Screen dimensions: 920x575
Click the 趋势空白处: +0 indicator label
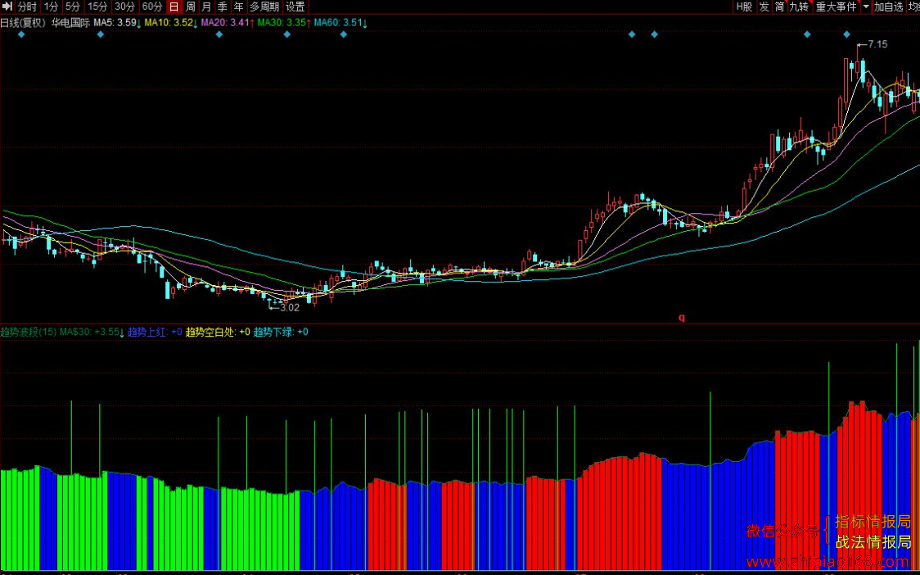click(218, 332)
